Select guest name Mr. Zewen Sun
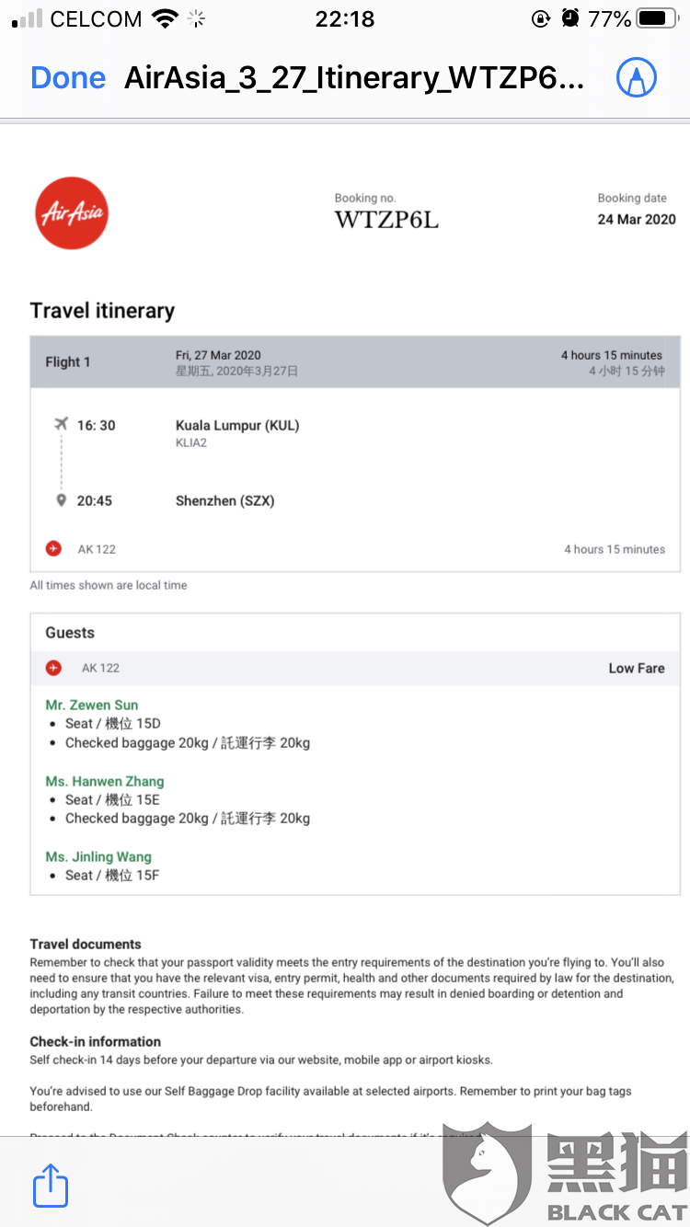Screen dimensions: 690x1227 [92, 705]
